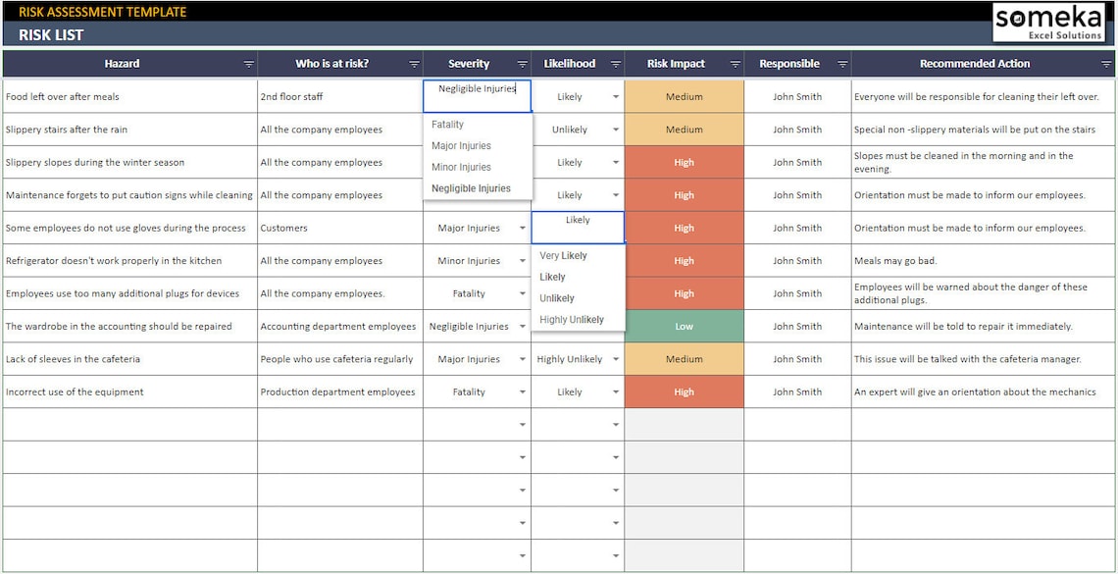
Task: Open the Severity dropdown in the first empty row
Action: pos(521,424)
